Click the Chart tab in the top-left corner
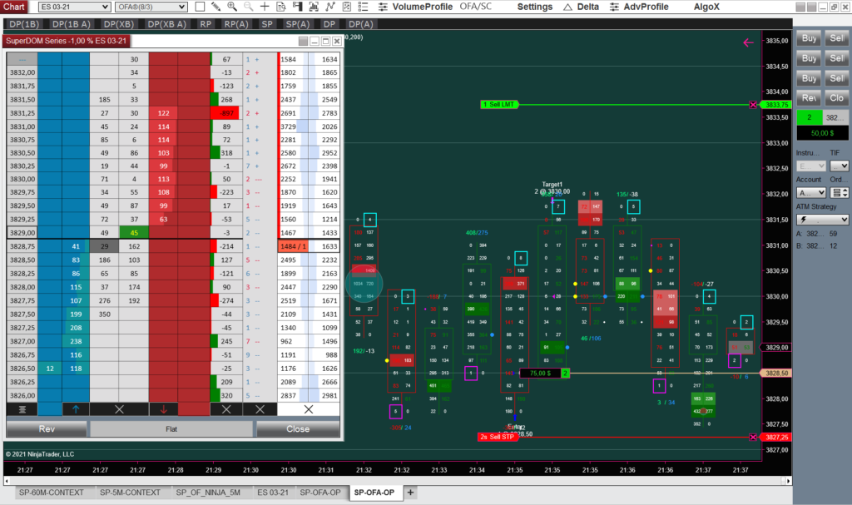Viewport: 852px width, 505px height. tap(14, 7)
